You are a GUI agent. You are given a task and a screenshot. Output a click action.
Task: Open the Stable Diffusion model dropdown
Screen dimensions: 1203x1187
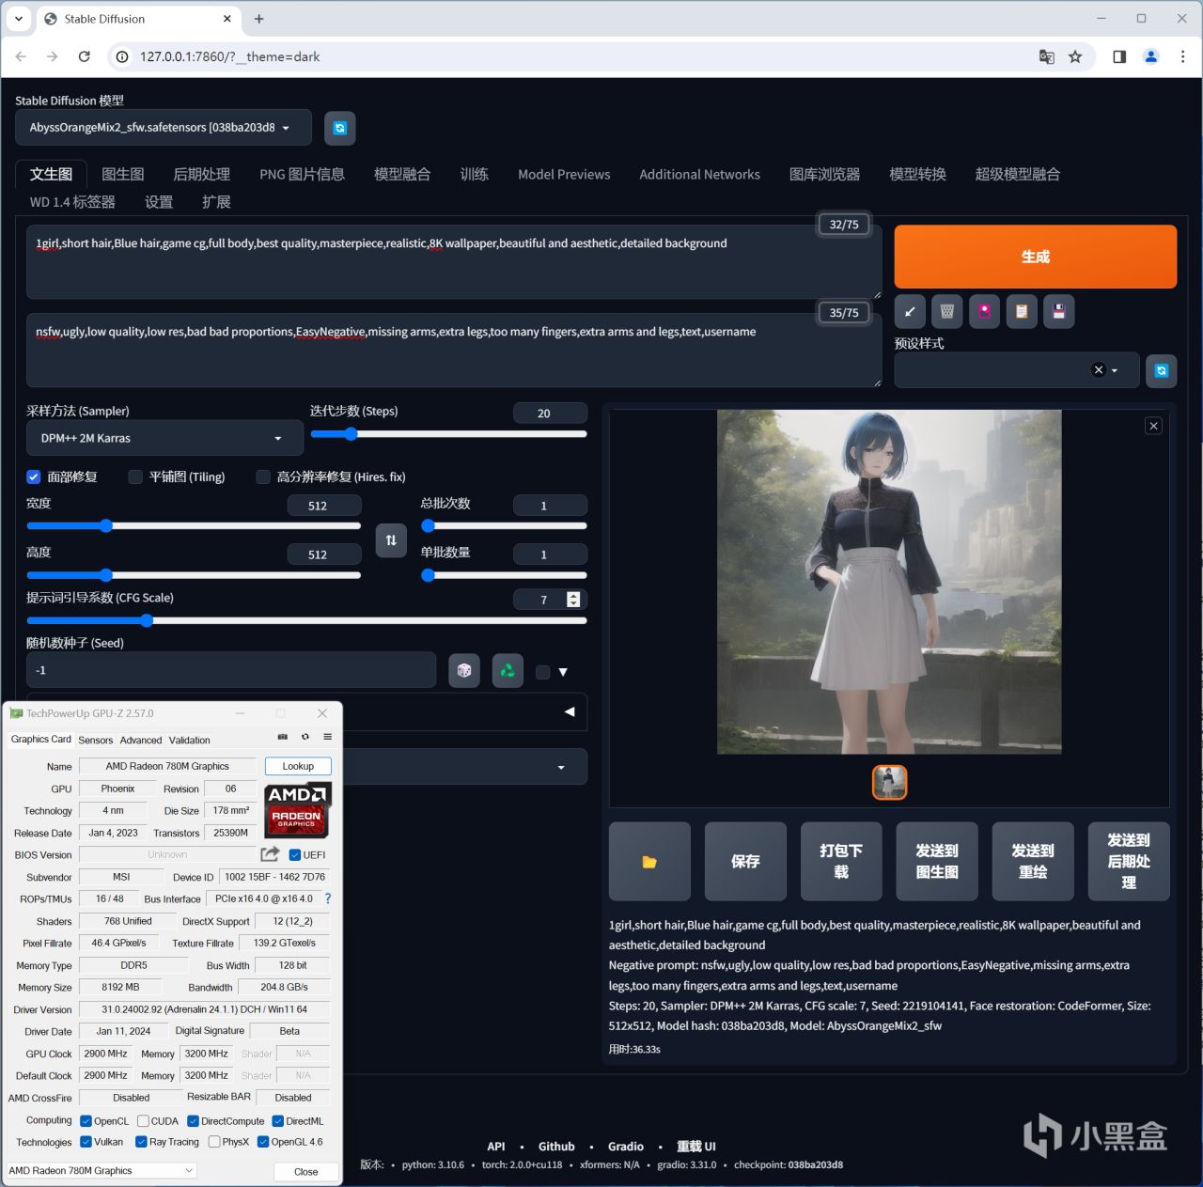tap(163, 128)
